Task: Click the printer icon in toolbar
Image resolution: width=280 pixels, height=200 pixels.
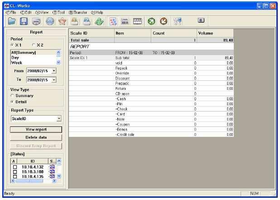Action: [36, 21]
